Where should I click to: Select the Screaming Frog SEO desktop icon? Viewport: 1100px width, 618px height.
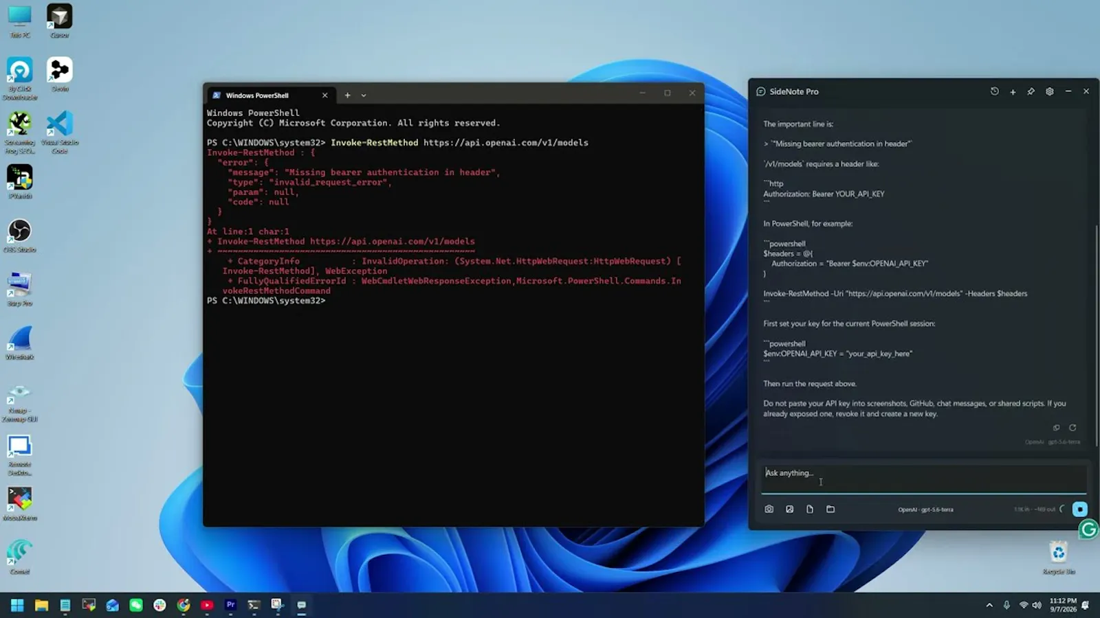[20, 133]
